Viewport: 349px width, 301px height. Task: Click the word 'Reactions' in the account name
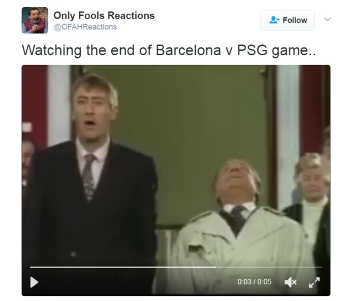pos(131,16)
